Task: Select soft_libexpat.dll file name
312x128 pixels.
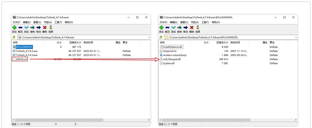Action: [172, 59]
